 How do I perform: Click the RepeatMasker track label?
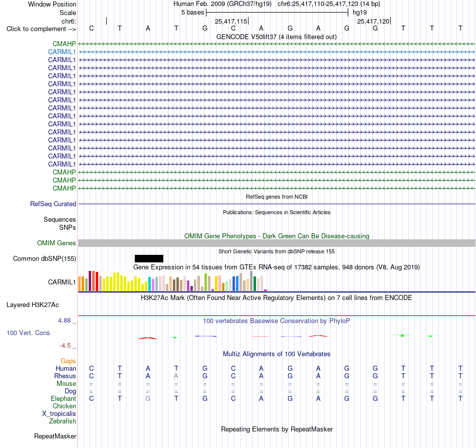(55, 436)
